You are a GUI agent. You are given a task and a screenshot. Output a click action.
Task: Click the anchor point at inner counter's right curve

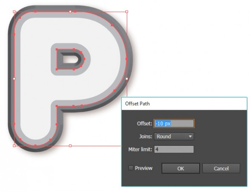point(84,59)
